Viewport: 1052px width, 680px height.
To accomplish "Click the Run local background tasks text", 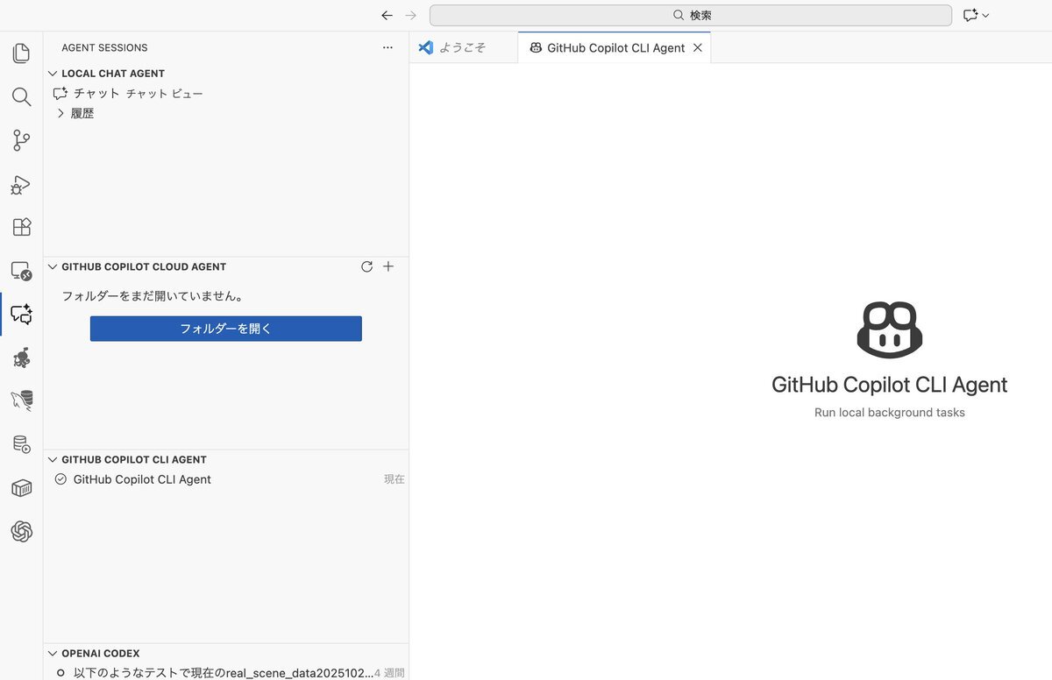I will coord(890,412).
